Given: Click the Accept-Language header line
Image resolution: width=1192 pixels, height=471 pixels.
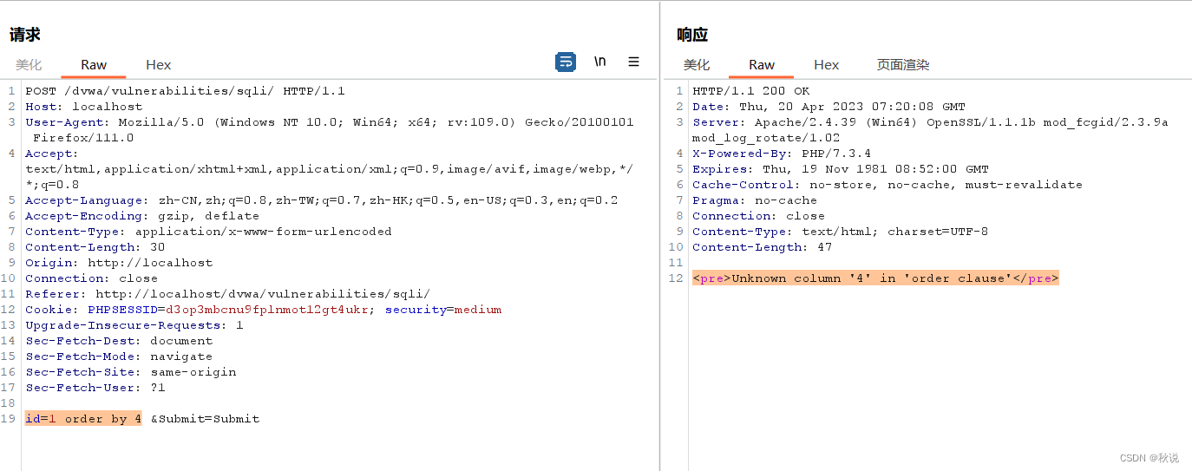Looking at the screenshot, I should pyautogui.click(x=321, y=200).
